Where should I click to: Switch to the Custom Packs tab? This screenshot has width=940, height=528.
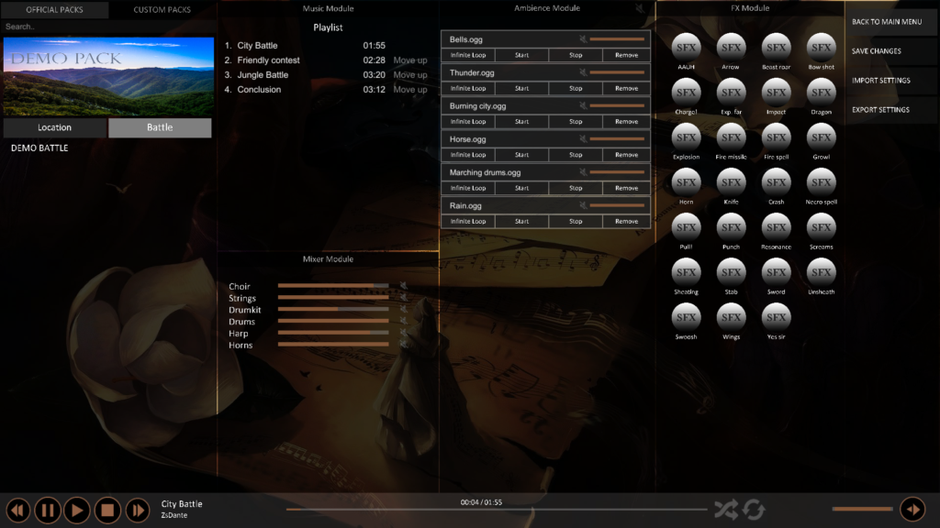pos(162,10)
